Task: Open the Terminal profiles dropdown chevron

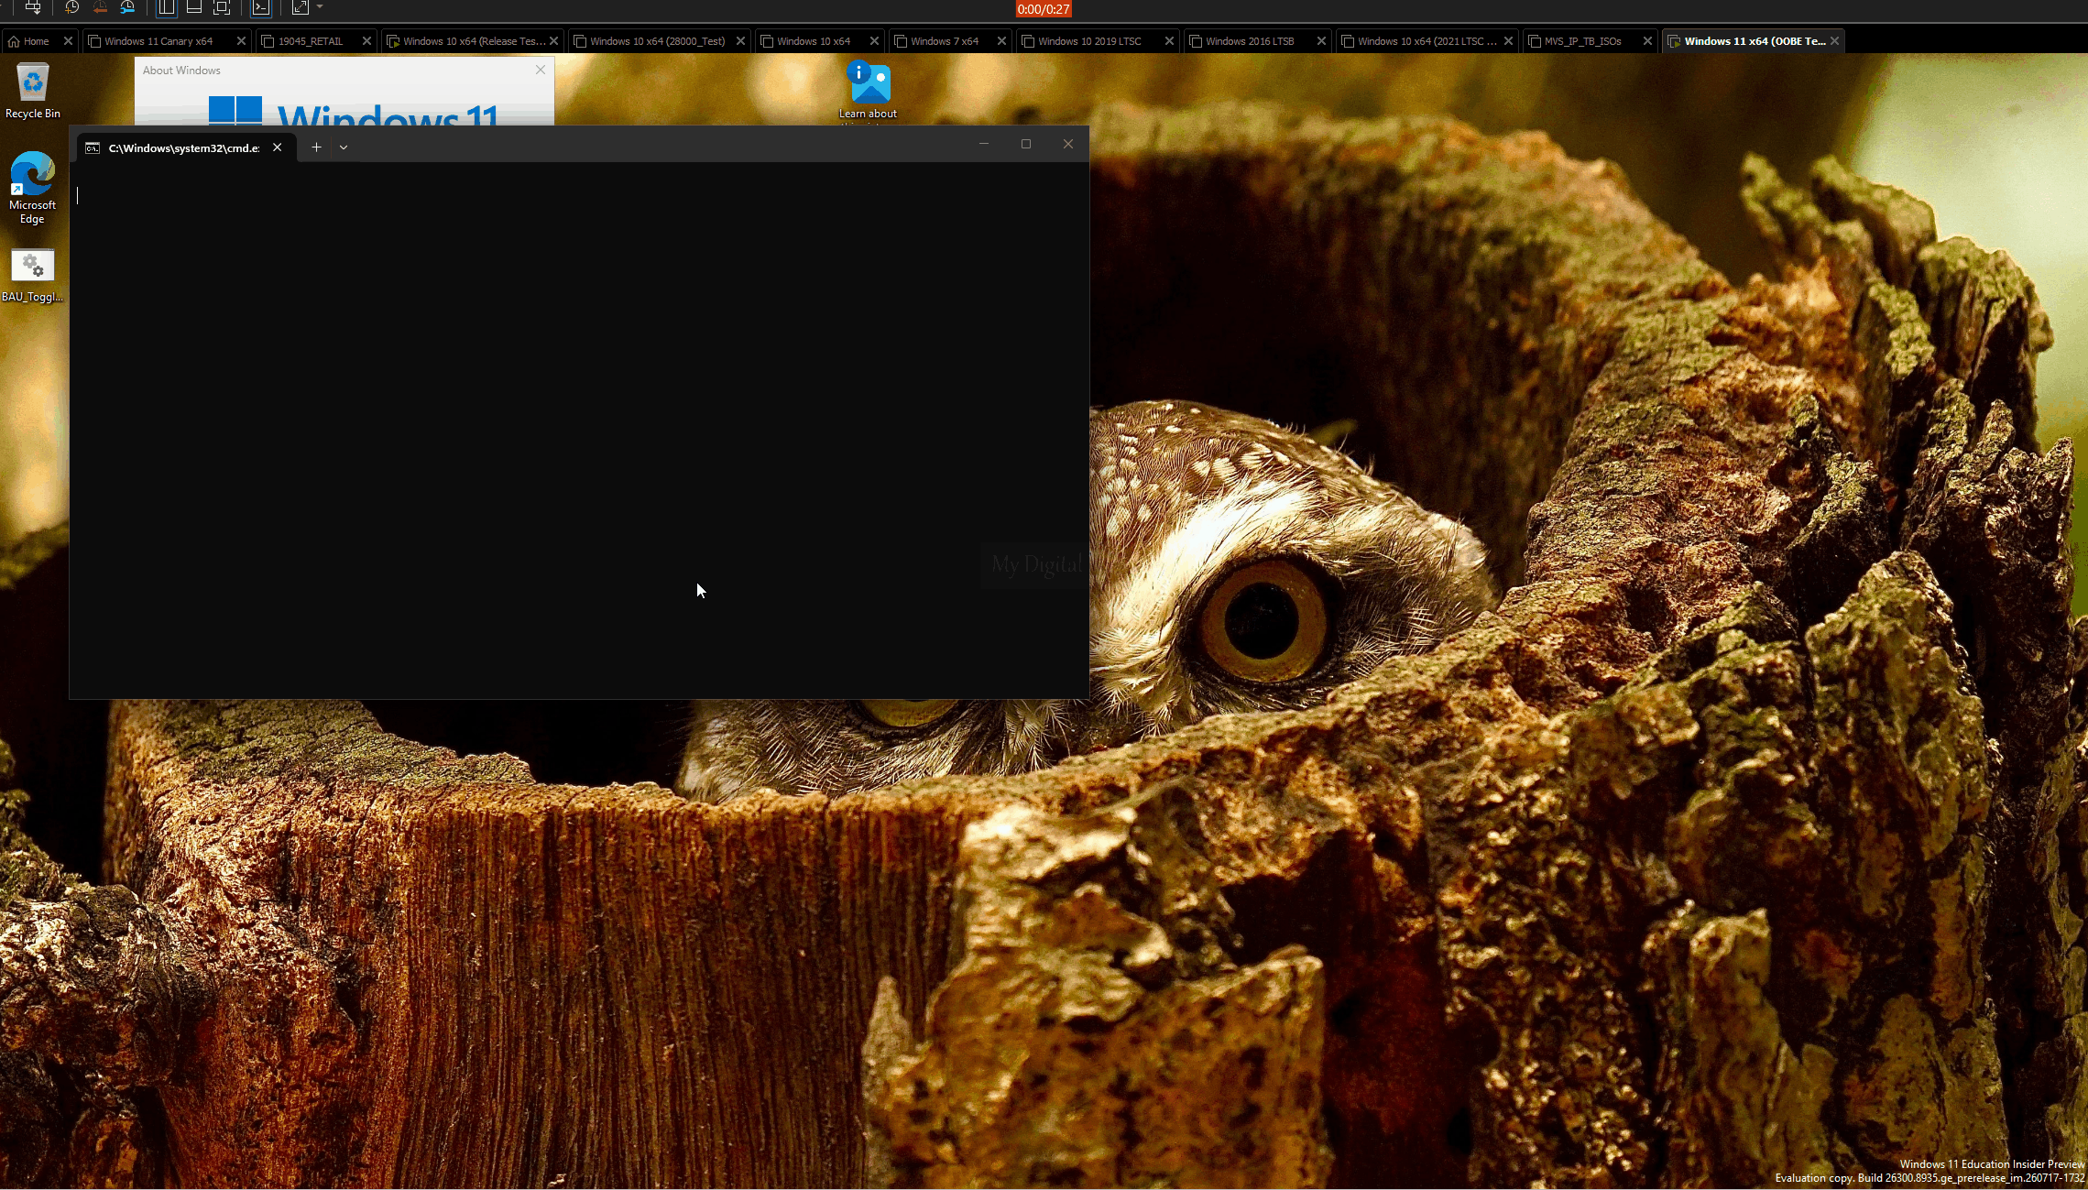Action: (344, 147)
